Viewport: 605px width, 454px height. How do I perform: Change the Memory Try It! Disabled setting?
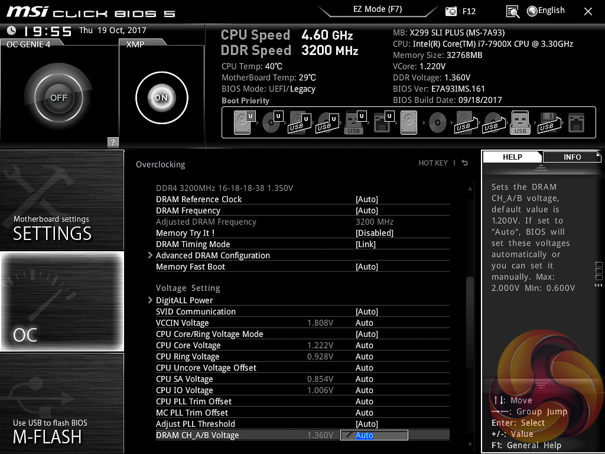pyautogui.click(x=374, y=233)
